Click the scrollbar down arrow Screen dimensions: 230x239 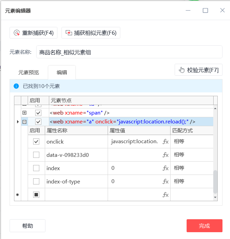click(215, 197)
